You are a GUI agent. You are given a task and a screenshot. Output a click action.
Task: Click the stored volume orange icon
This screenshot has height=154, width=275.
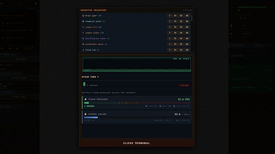(x=86, y=114)
